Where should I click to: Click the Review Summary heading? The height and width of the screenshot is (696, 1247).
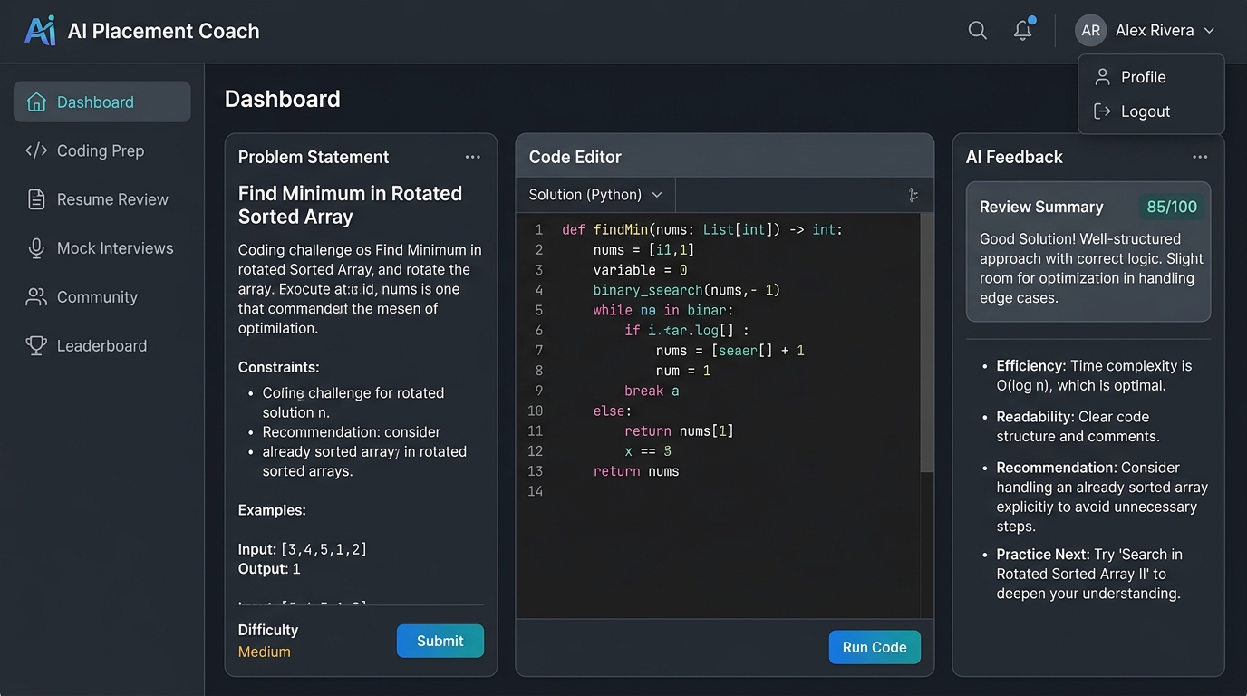[x=1041, y=207]
